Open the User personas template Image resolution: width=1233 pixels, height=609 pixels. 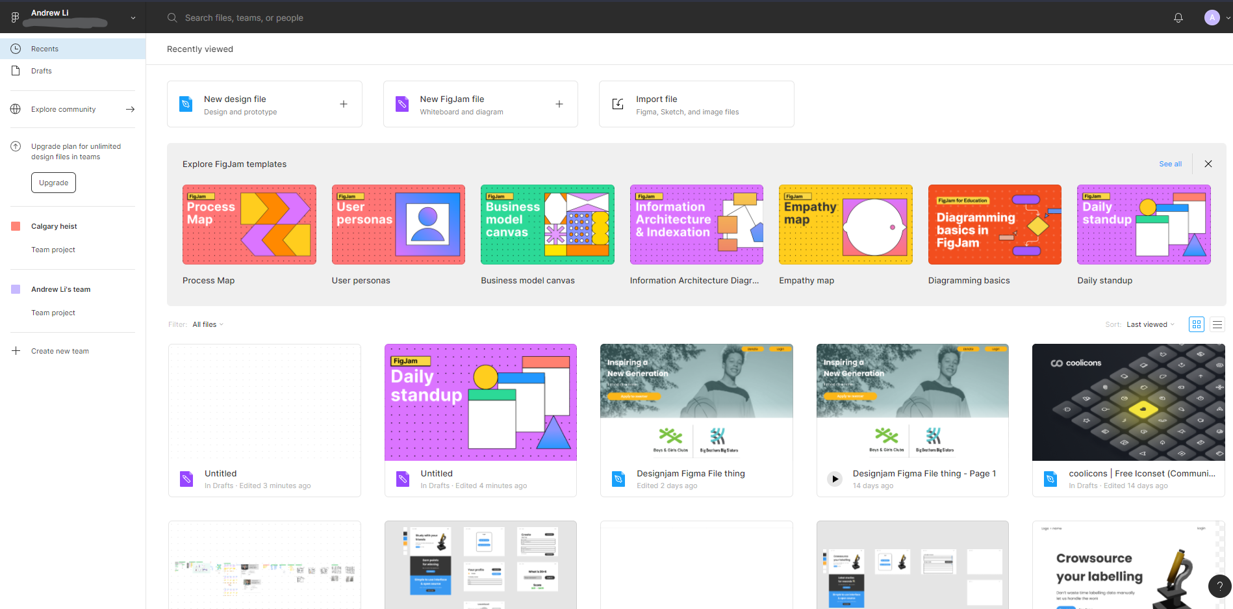point(398,224)
